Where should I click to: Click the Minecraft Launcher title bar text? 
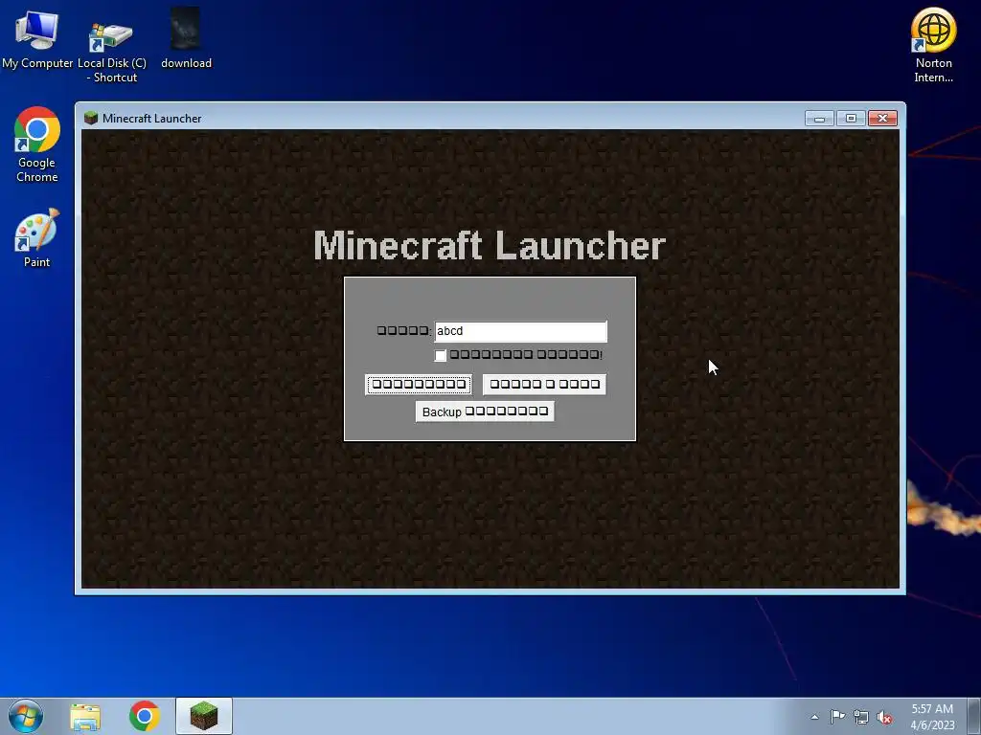(152, 118)
